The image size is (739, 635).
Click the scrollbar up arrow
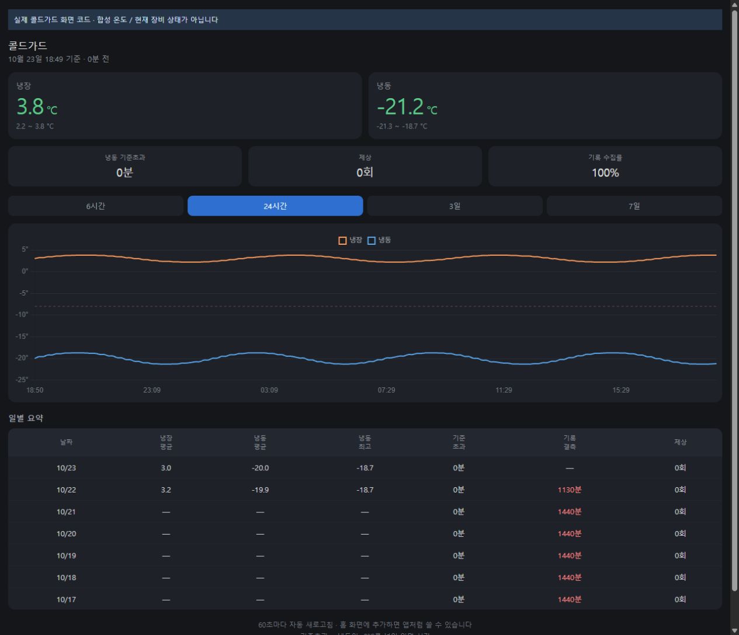734,5
